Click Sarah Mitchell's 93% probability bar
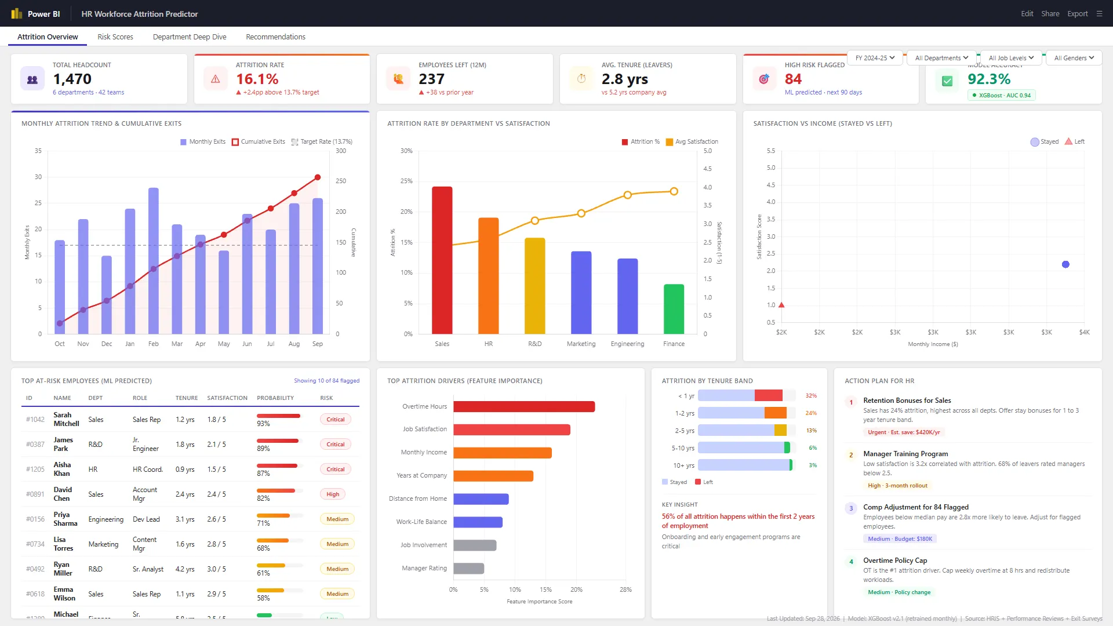 coord(280,416)
